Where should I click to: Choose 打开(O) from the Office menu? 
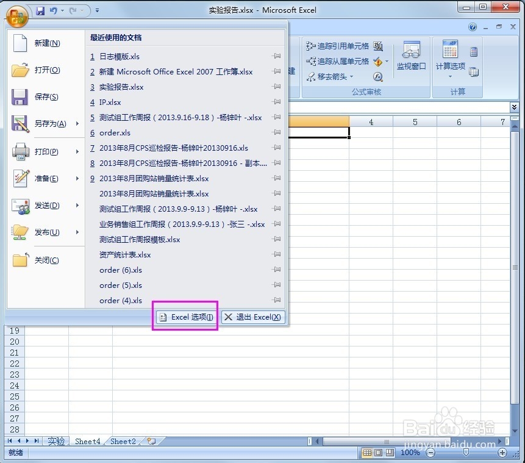[46, 70]
